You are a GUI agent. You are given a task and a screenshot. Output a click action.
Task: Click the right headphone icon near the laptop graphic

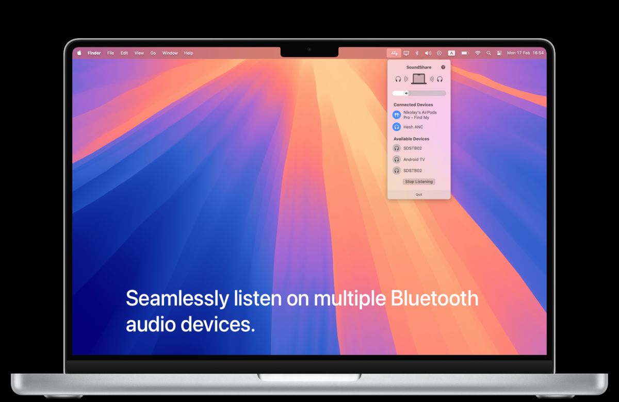[x=439, y=79]
